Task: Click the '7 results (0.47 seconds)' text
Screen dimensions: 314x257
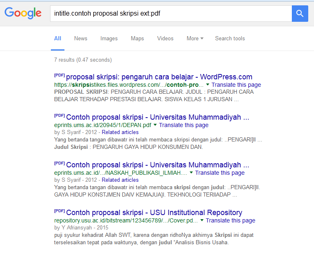Action: pos(83,60)
